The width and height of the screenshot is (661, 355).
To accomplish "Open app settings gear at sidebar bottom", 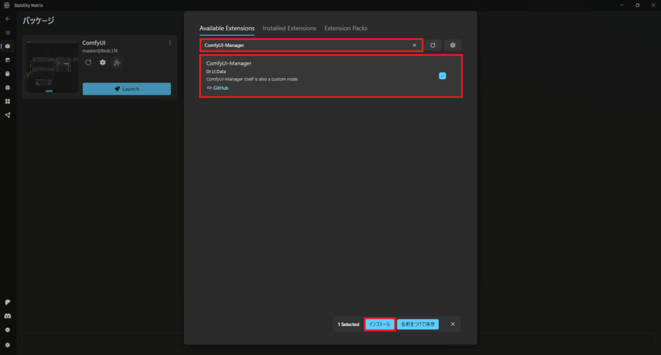I will click(8, 345).
